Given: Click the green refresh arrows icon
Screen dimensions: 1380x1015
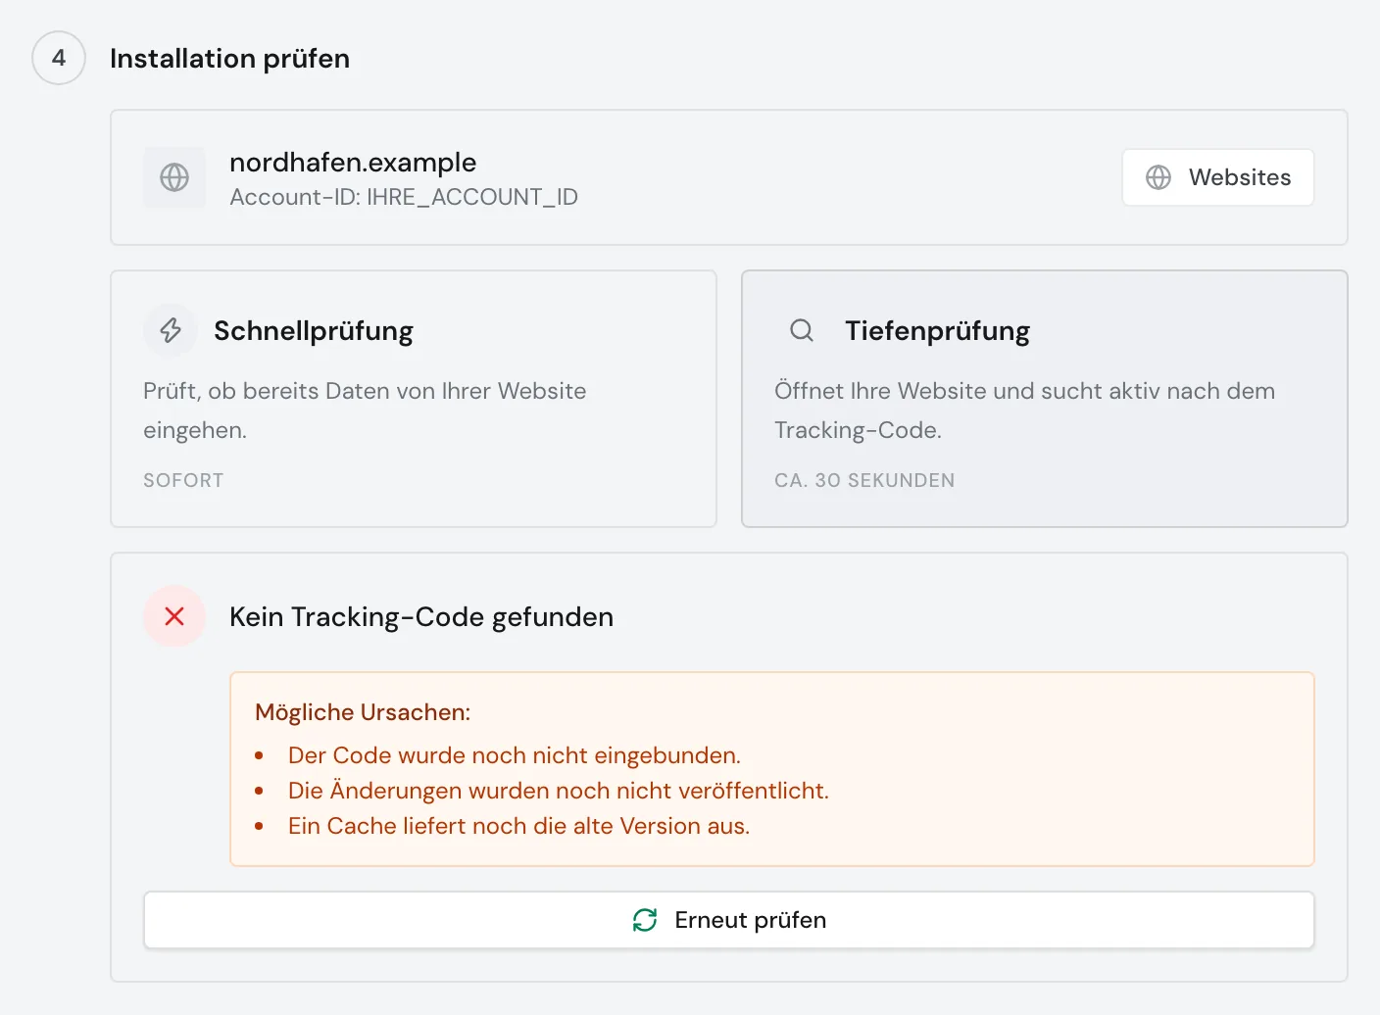Looking at the screenshot, I should (645, 920).
